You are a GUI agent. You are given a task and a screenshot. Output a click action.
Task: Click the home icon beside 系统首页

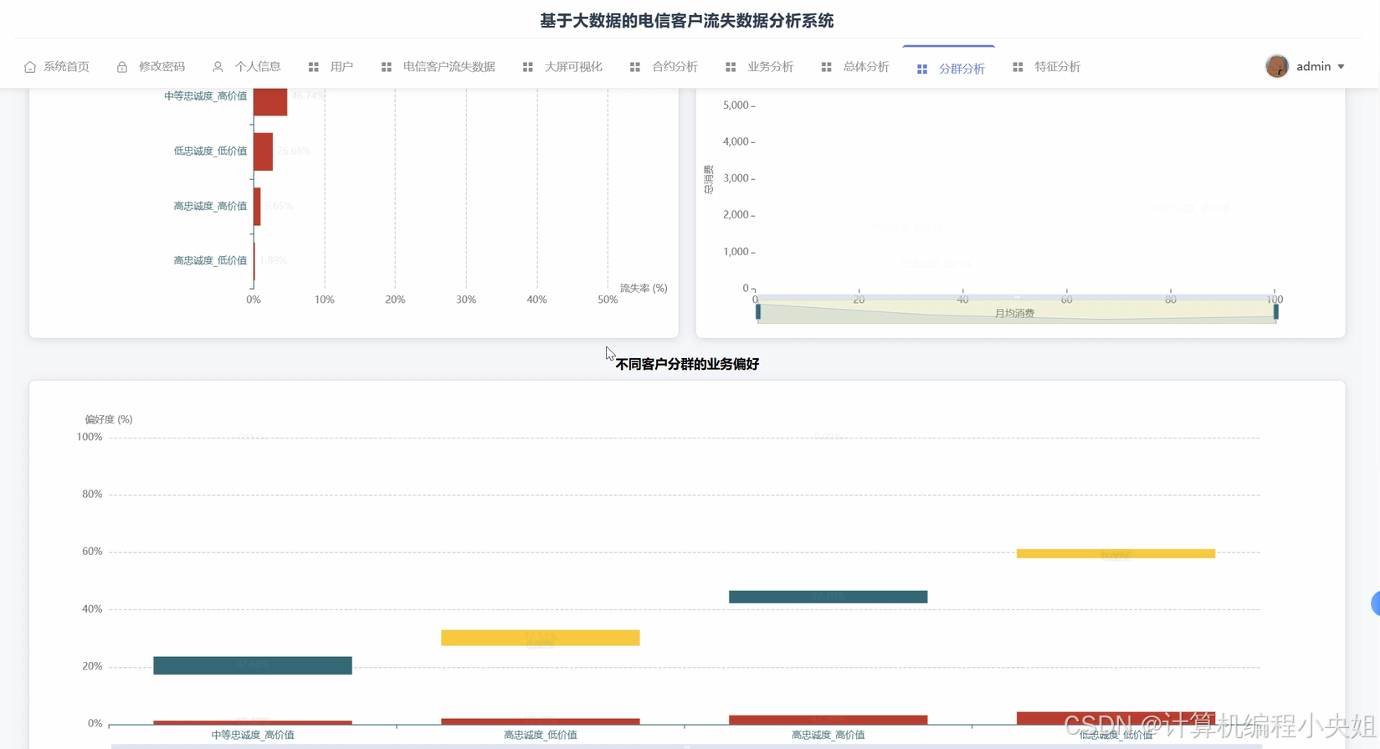click(30, 67)
